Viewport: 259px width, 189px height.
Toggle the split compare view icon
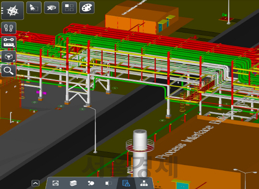click(x=108, y=183)
